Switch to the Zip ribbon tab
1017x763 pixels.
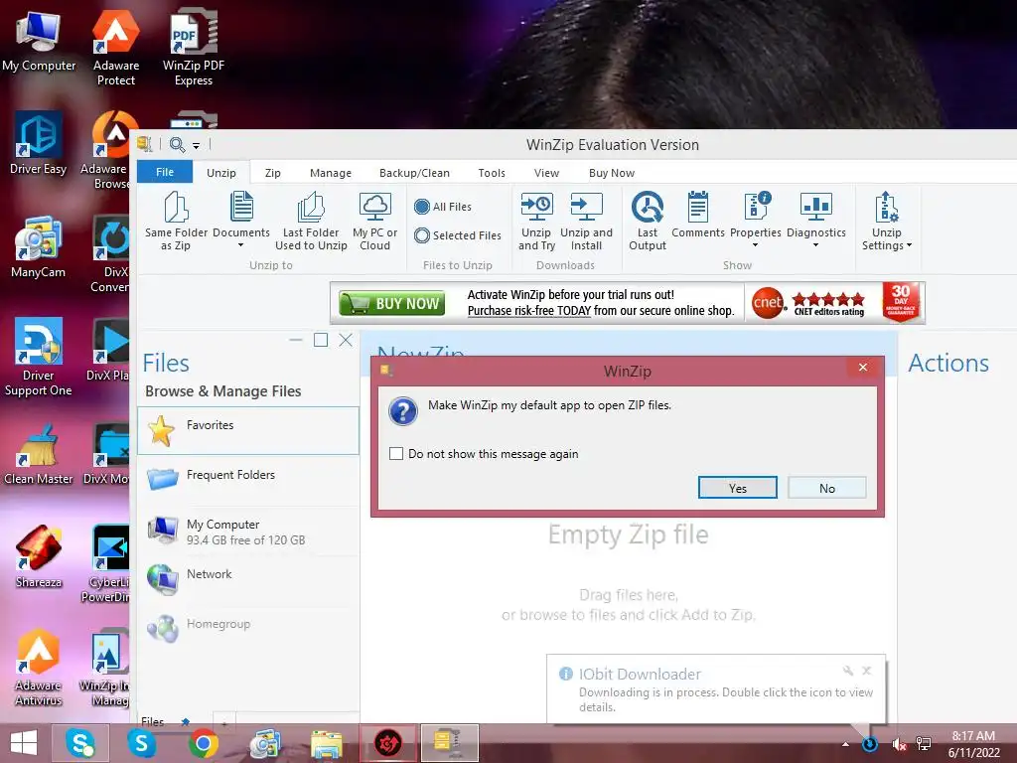272,173
